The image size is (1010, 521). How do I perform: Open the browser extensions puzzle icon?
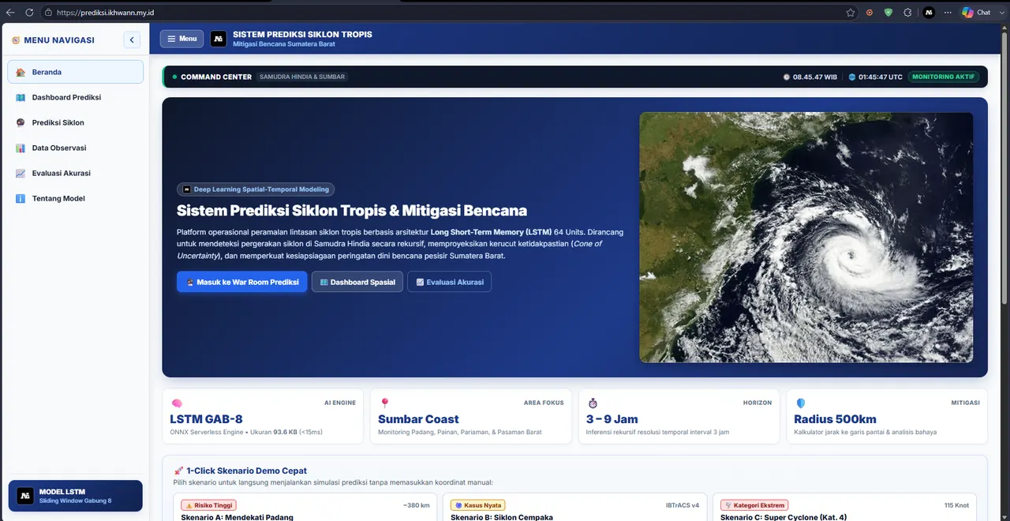tap(907, 13)
